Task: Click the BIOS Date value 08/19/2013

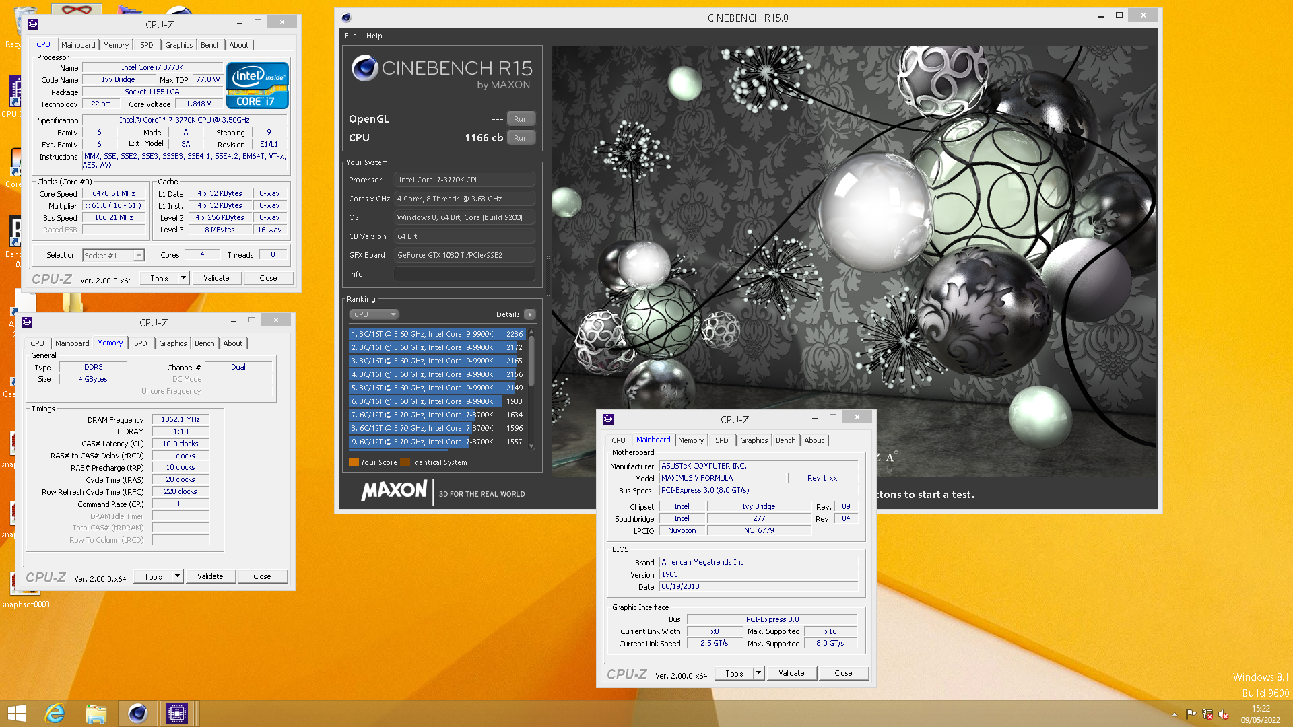Action: (759, 586)
